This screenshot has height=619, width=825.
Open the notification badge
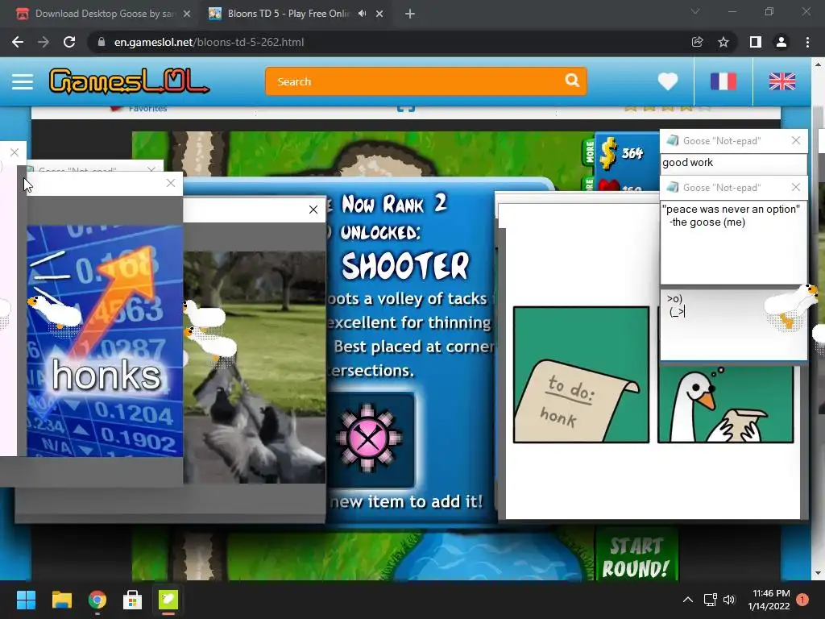click(802, 600)
